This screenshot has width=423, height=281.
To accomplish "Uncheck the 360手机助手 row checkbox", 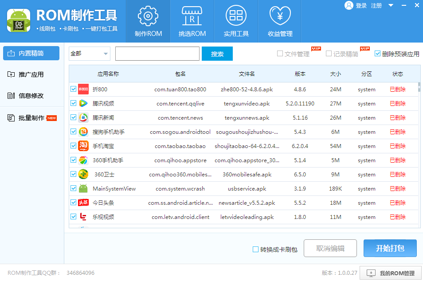I will click(x=73, y=160).
